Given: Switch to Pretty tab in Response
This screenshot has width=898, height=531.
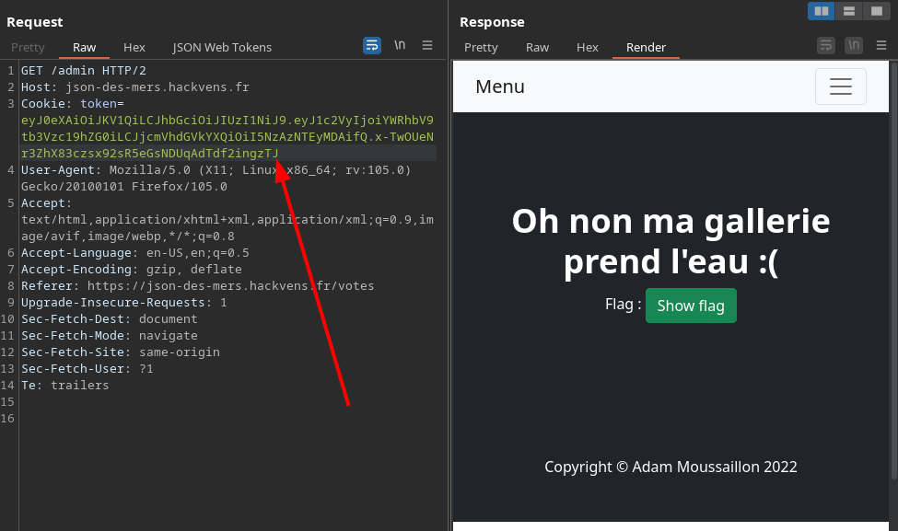Looking at the screenshot, I should tap(481, 47).
